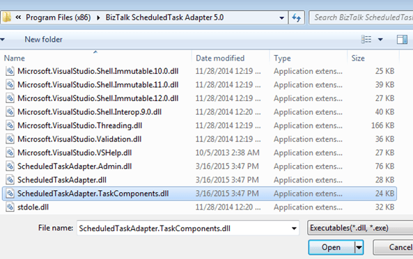This screenshot has height=259, width=413.
Task: Select file ScheduledTaskAdapter.Admin.dll
Action: [75, 166]
